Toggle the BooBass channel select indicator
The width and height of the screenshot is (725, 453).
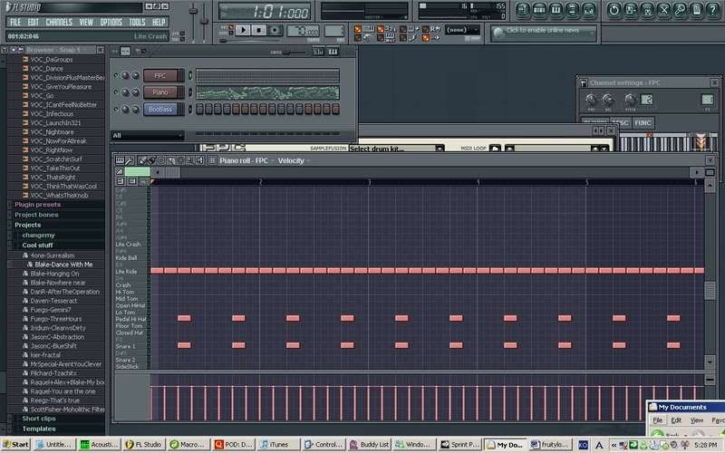pyautogui.click(x=189, y=109)
